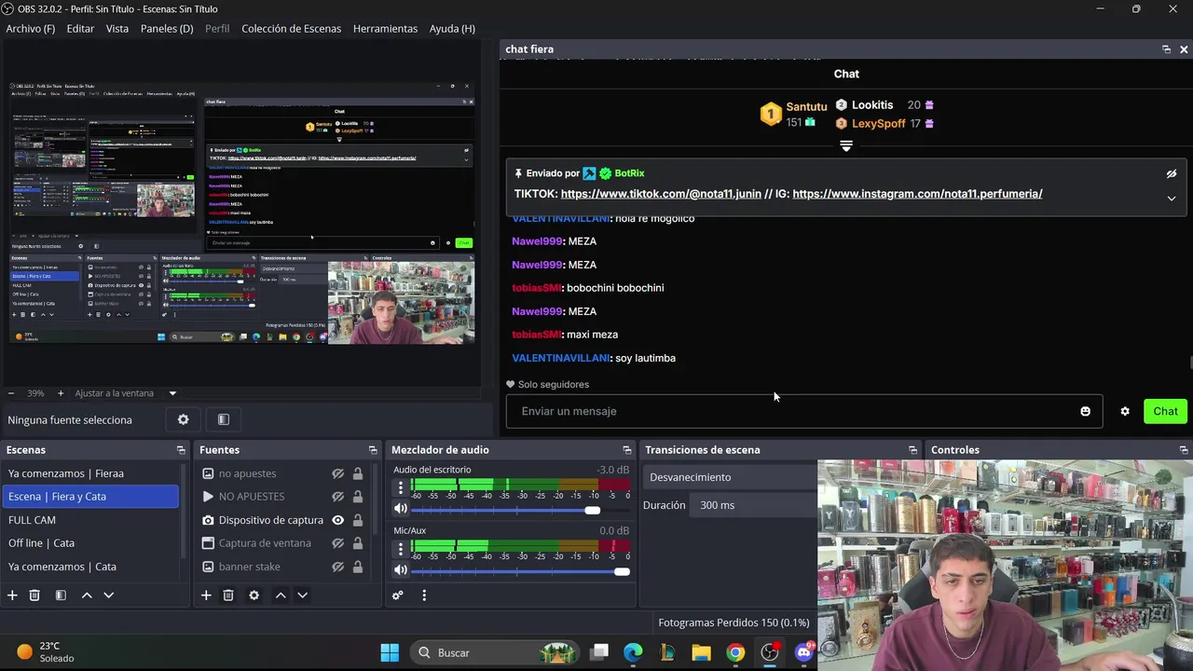Pop out the Mezclador de audio dock

coord(627,450)
